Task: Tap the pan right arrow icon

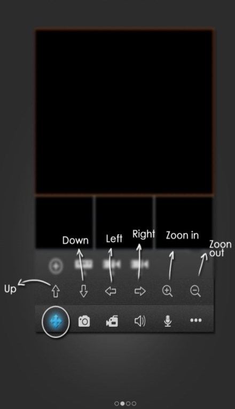Action: coord(140,291)
